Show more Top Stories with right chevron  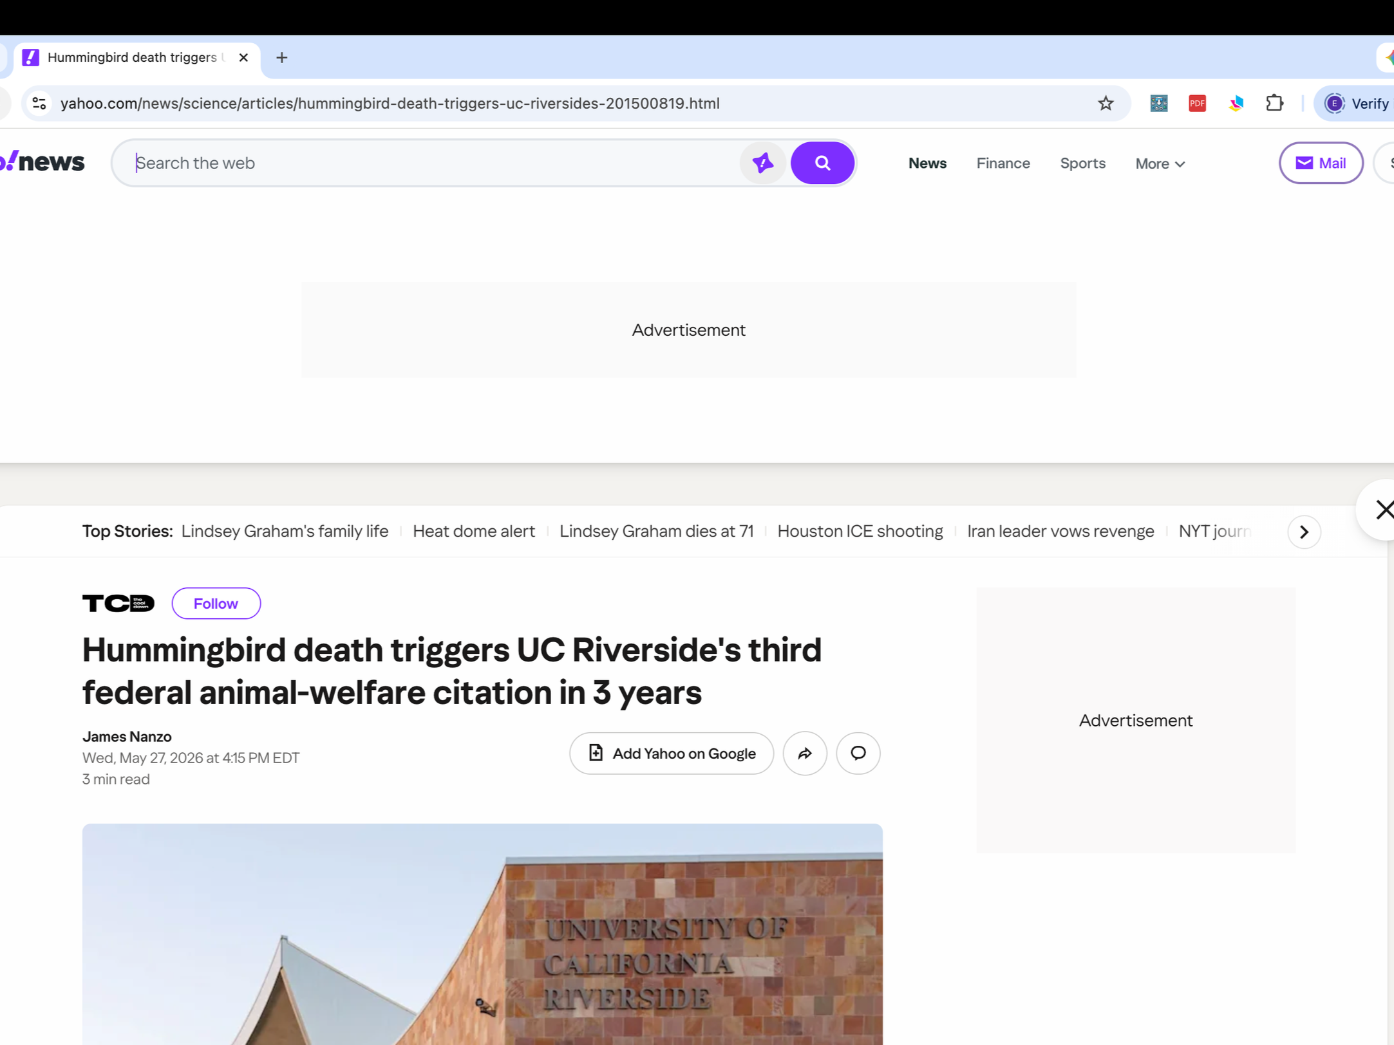tap(1304, 532)
